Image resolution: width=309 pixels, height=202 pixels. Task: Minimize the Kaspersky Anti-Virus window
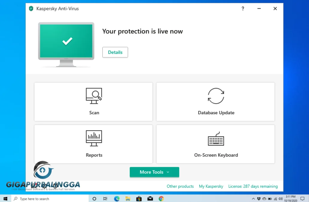click(259, 9)
